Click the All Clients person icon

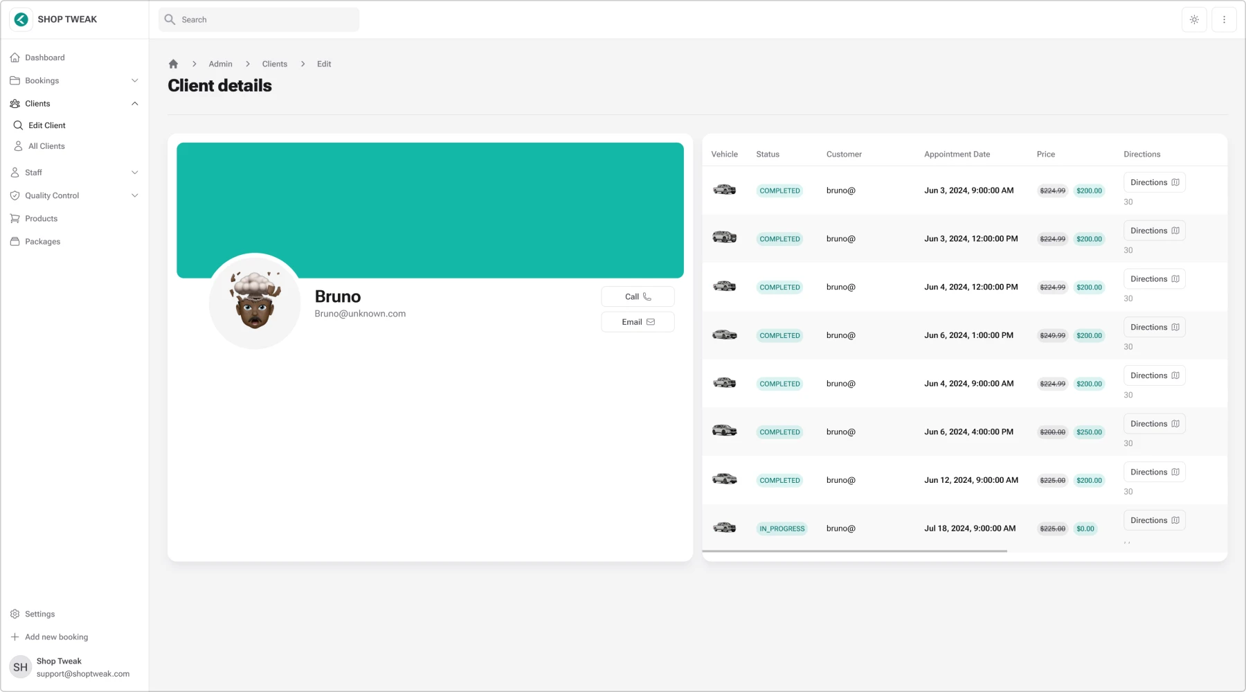point(19,146)
